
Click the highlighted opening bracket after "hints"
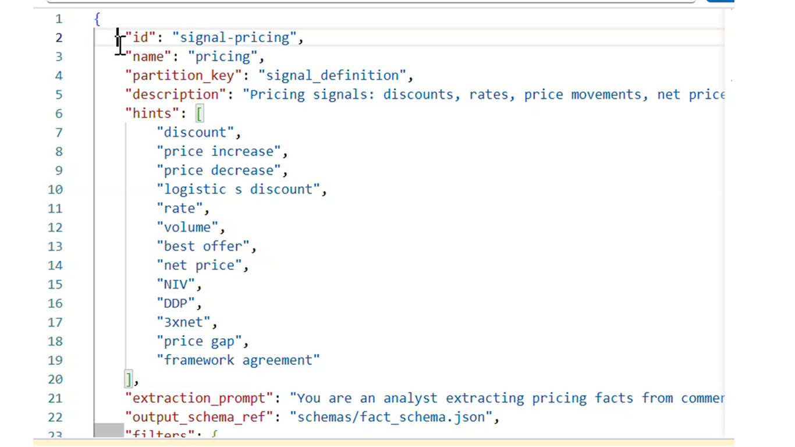tap(200, 113)
